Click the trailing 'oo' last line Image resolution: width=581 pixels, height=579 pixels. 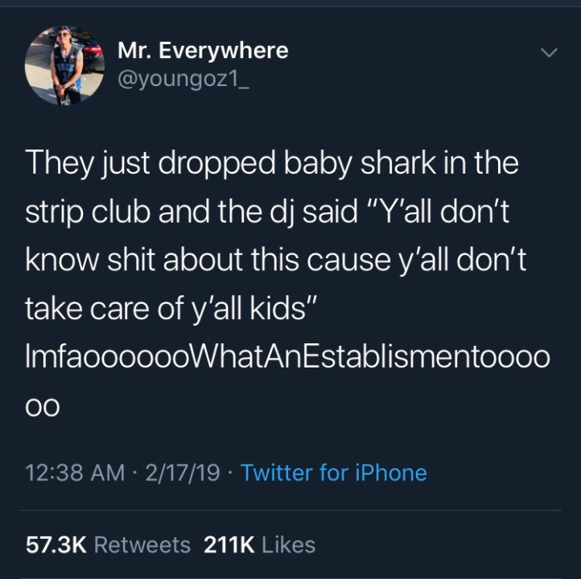(x=42, y=408)
